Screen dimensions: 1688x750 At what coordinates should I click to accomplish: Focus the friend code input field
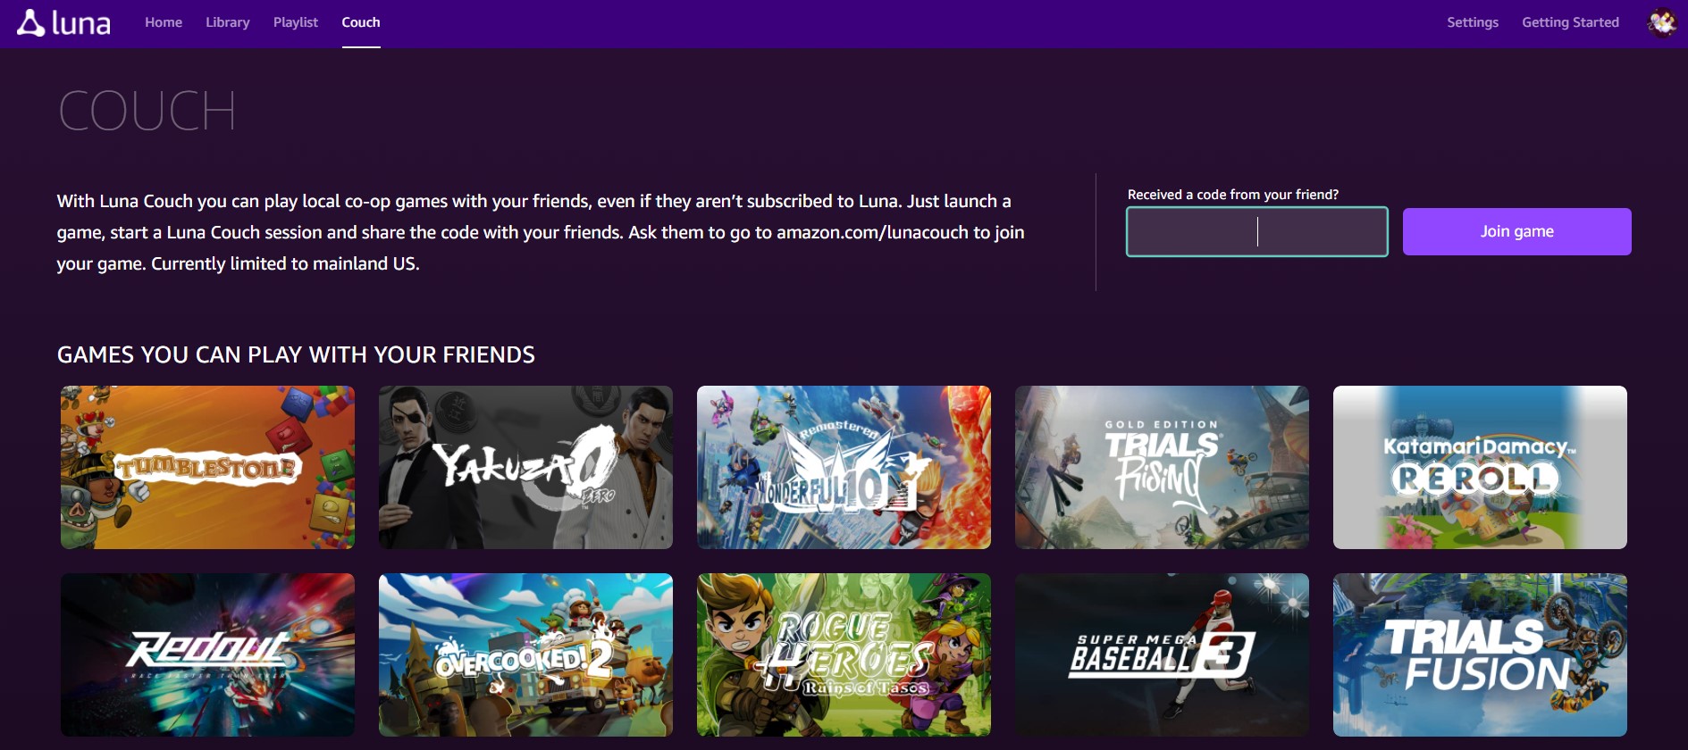pos(1257,232)
